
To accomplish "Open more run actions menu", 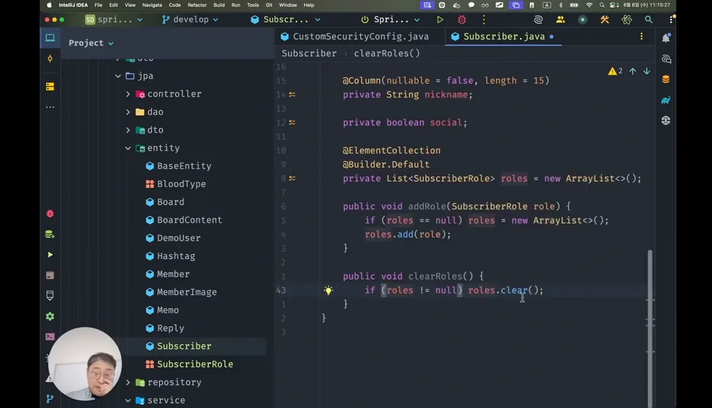I will pyautogui.click(x=484, y=19).
